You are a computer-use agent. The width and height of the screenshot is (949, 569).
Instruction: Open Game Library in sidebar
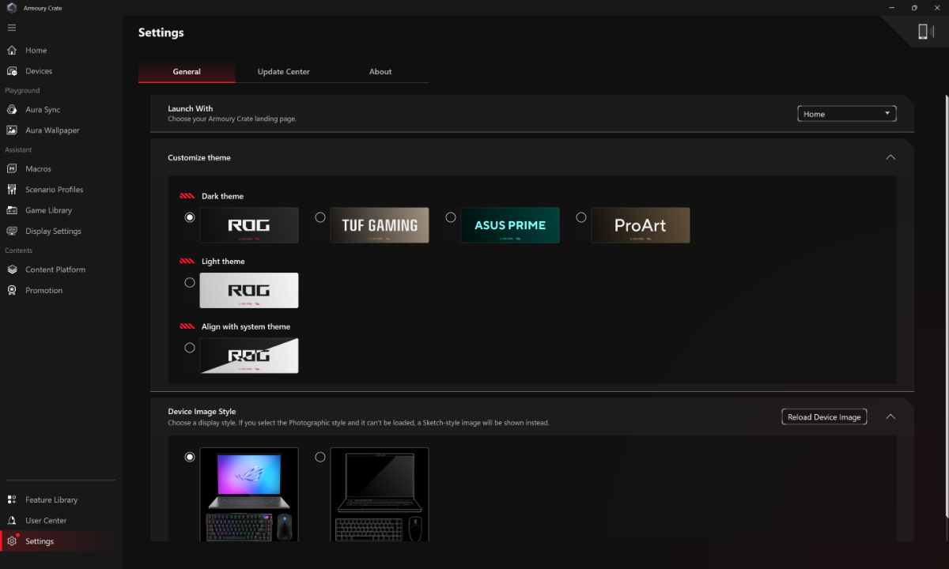tap(48, 210)
